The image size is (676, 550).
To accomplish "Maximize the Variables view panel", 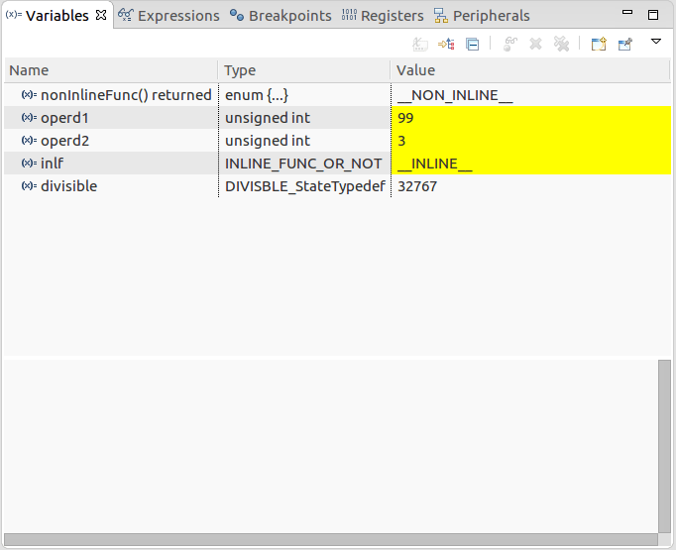I will click(653, 15).
